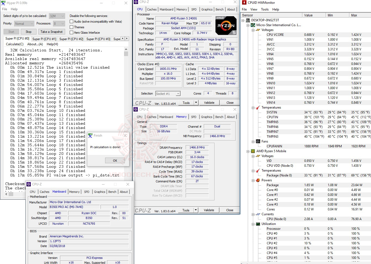Click the horizontal scrollbar thumb in Hyper PI

pos(11,193)
